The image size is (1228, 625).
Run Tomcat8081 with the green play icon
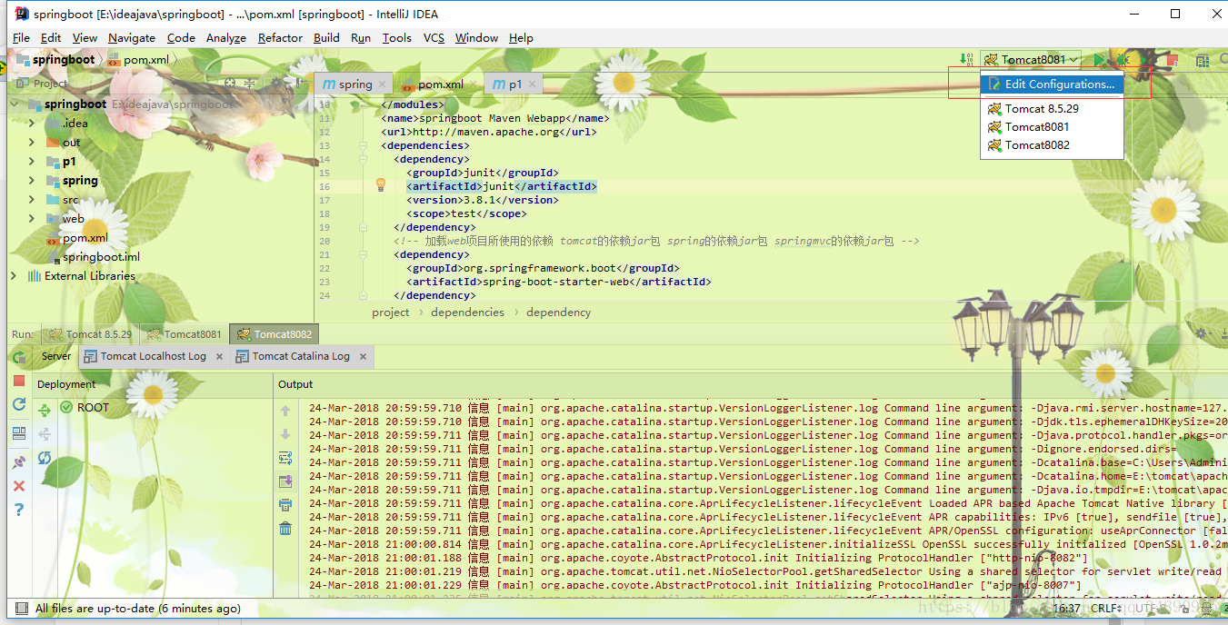pyautogui.click(x=1100, y=60)
